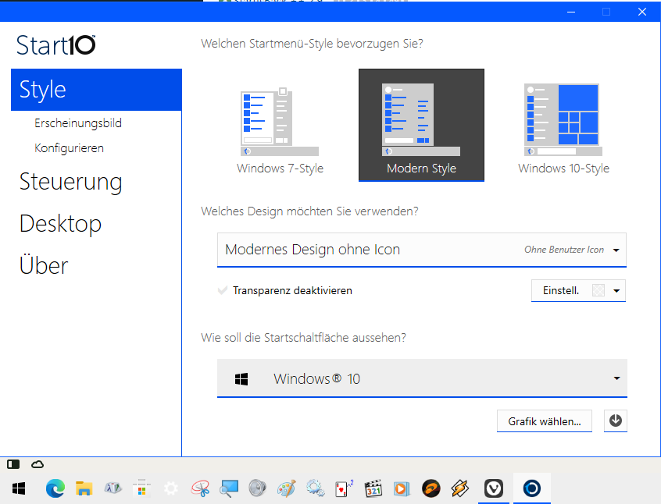Open the Desktop section
Viewport: 661px width, 504px height.
click(x=60, y=224)
